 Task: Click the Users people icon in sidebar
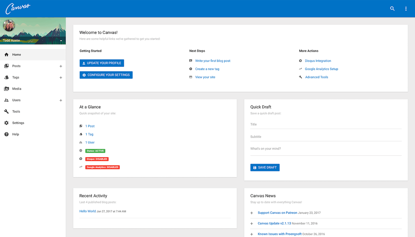[x=6, y=100]
